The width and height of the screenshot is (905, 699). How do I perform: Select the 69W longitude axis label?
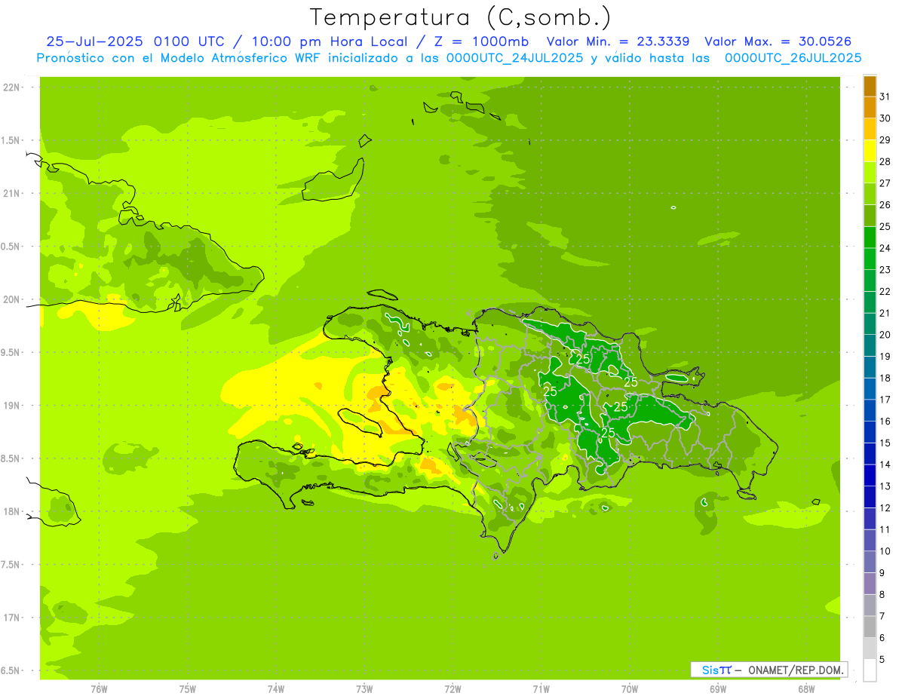coord(718,689)
